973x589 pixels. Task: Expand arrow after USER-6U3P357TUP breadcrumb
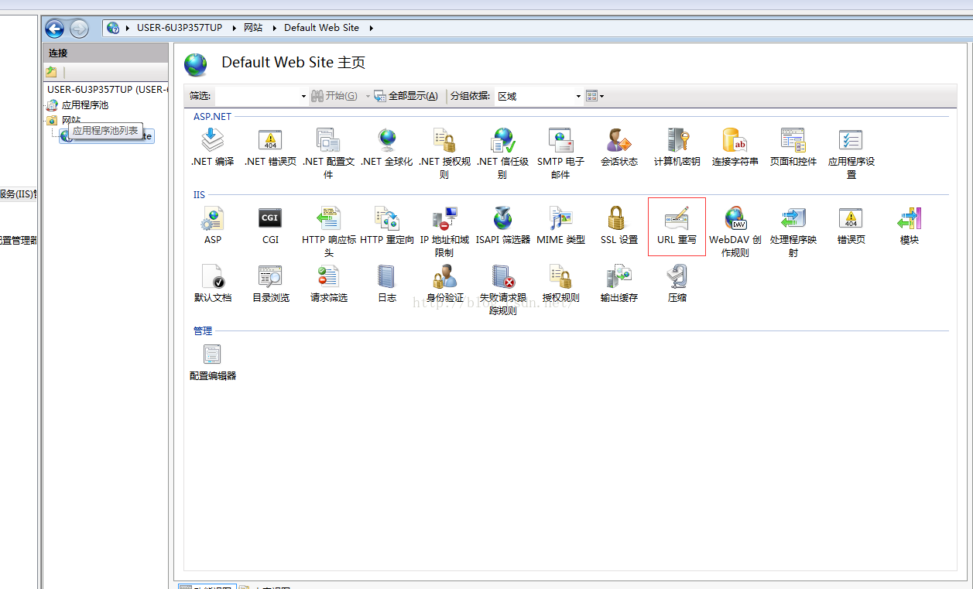(x=234, y=28)
